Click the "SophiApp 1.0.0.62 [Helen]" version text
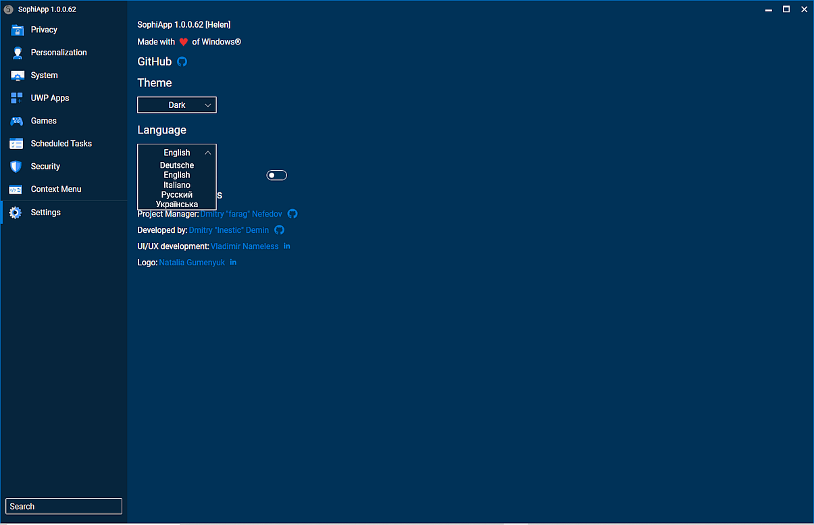Image resolution: width=814 pixels, height=525 pixels. [184, 25]
